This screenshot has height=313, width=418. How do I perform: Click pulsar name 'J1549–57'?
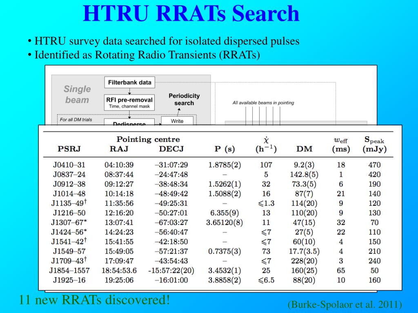(x=69, y=251)
